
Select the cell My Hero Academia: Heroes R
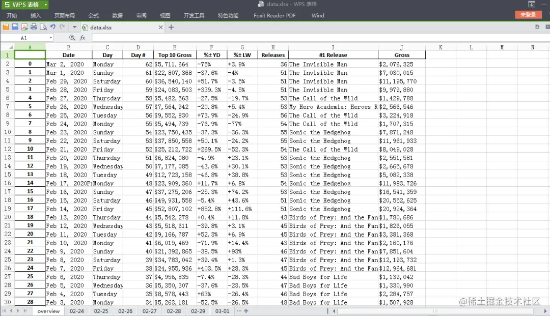(x=333, y=107)
